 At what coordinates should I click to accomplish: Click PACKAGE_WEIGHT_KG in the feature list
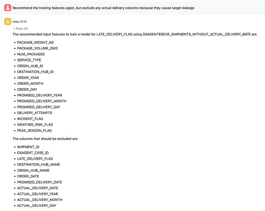coord(35,42)
